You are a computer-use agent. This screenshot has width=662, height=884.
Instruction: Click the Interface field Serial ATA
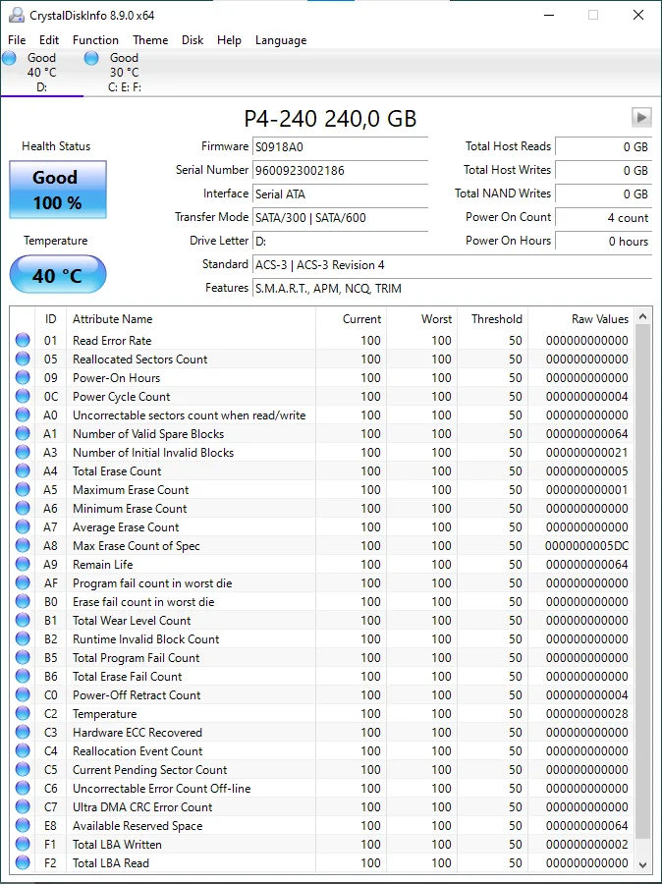pyautogui.click(x=340, y=194)
